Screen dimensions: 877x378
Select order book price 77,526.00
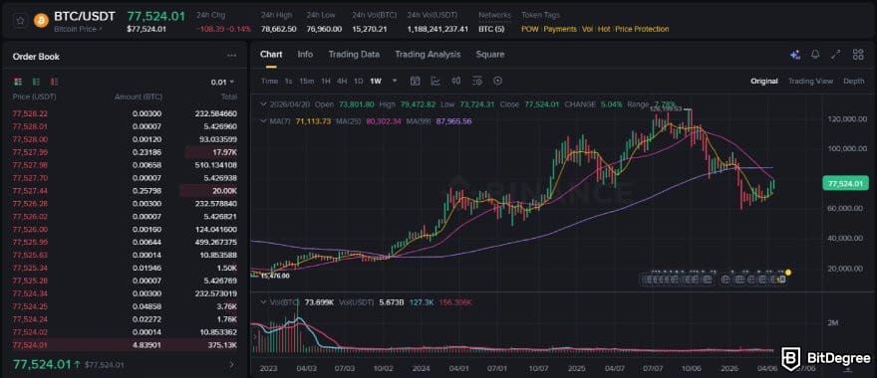click(29, 229)
